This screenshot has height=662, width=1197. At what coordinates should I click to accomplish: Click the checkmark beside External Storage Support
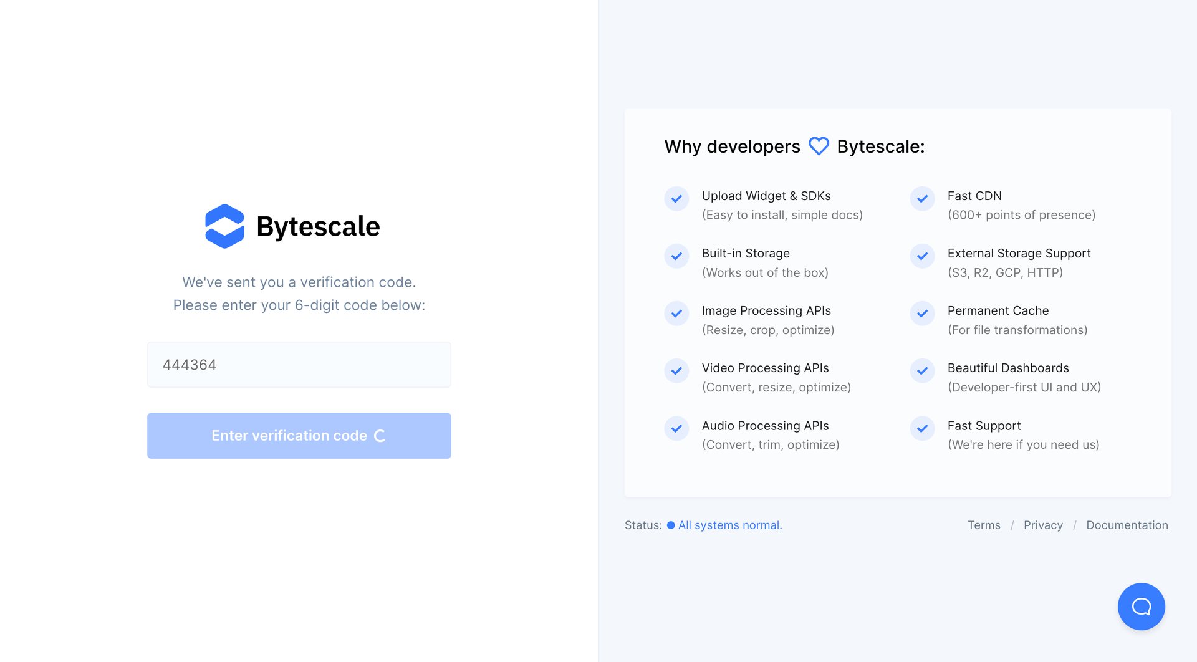click(921, 256)
